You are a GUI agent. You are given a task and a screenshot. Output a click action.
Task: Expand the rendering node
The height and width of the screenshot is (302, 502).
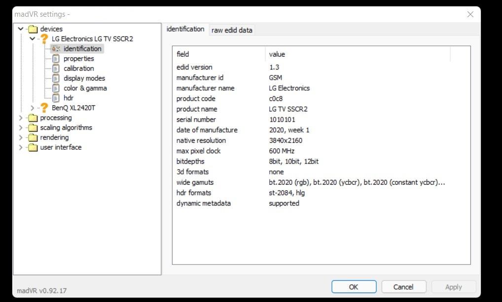click(21, 137)
